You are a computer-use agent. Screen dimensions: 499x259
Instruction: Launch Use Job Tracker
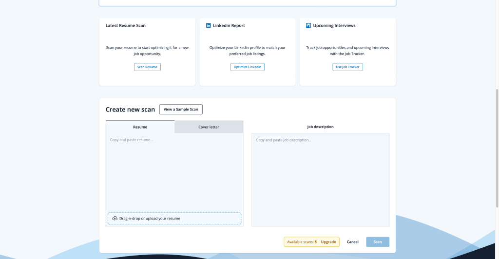347,67
